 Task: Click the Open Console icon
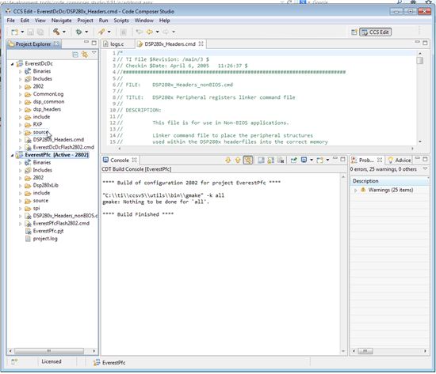click(320, 160)
